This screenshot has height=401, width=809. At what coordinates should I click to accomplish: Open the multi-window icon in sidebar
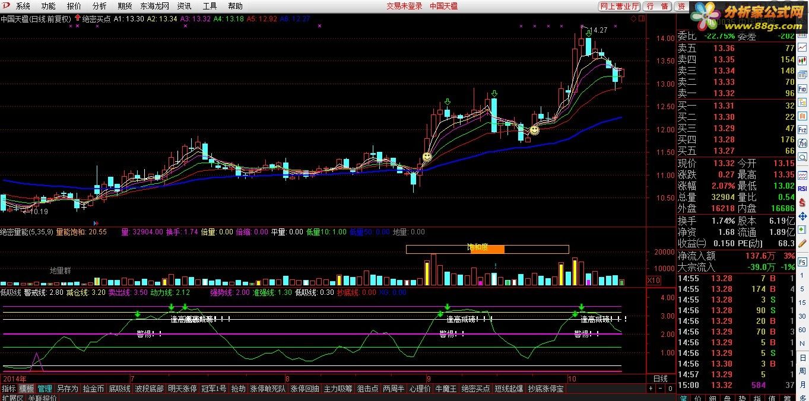(x=802, y=75)
